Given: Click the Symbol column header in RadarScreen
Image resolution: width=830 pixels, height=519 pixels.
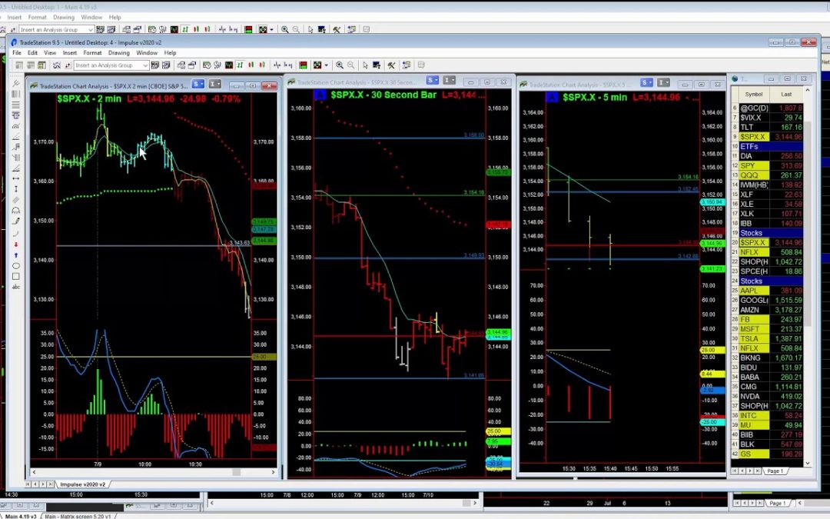Looking at the screenshot, I should (754, 95).
